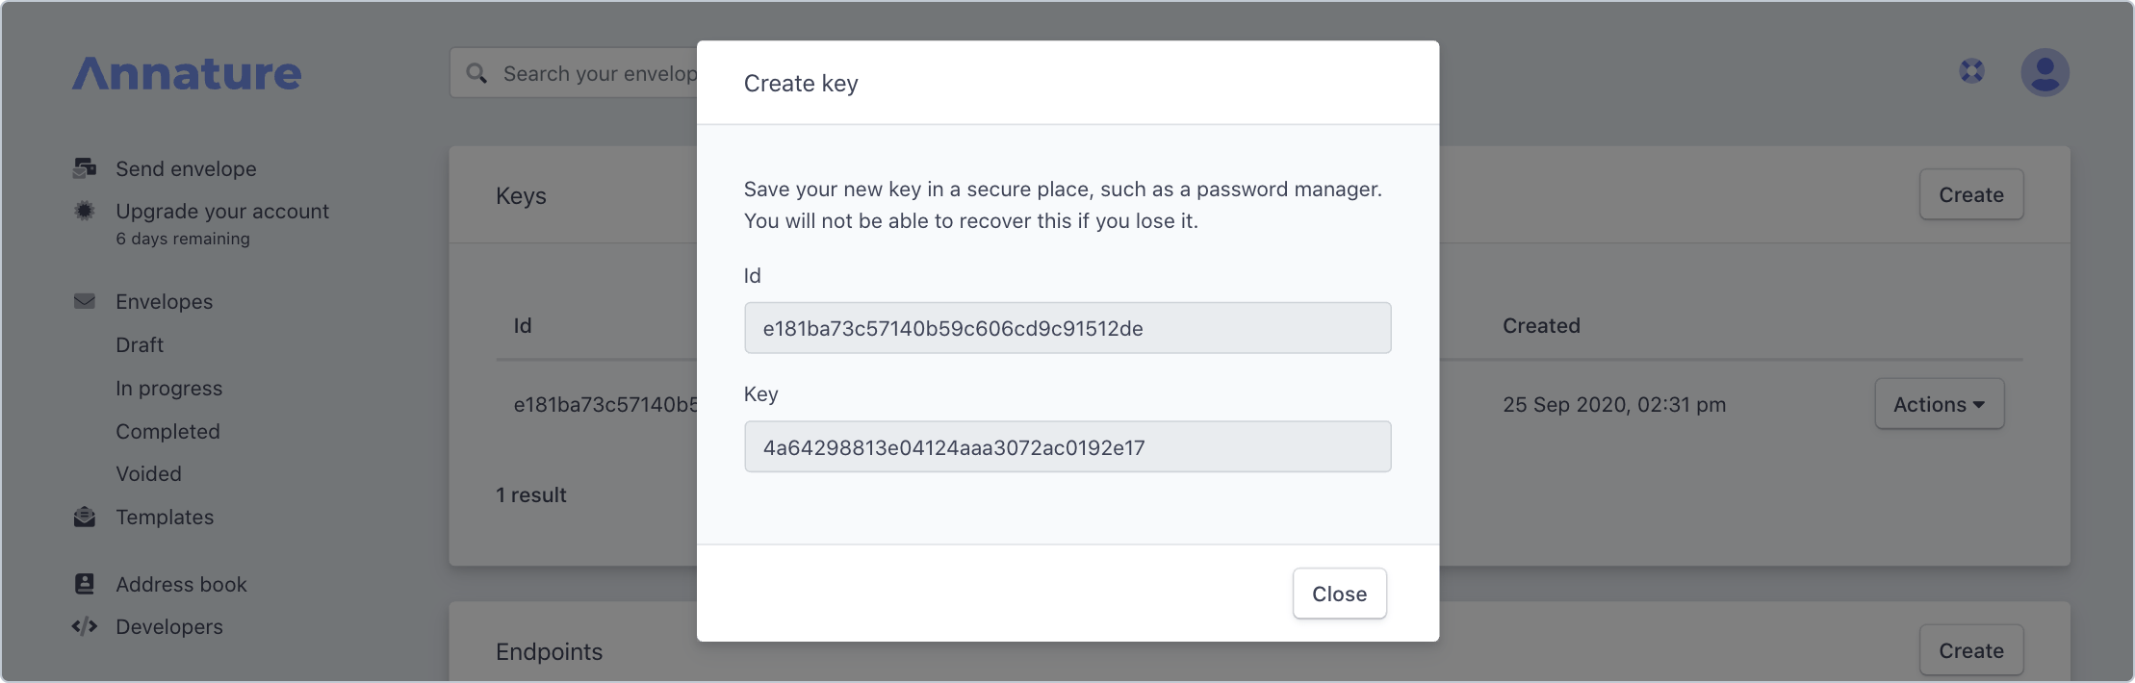
Task: Open Address book via its contact card icon
Action: click(x=85, y=583)
